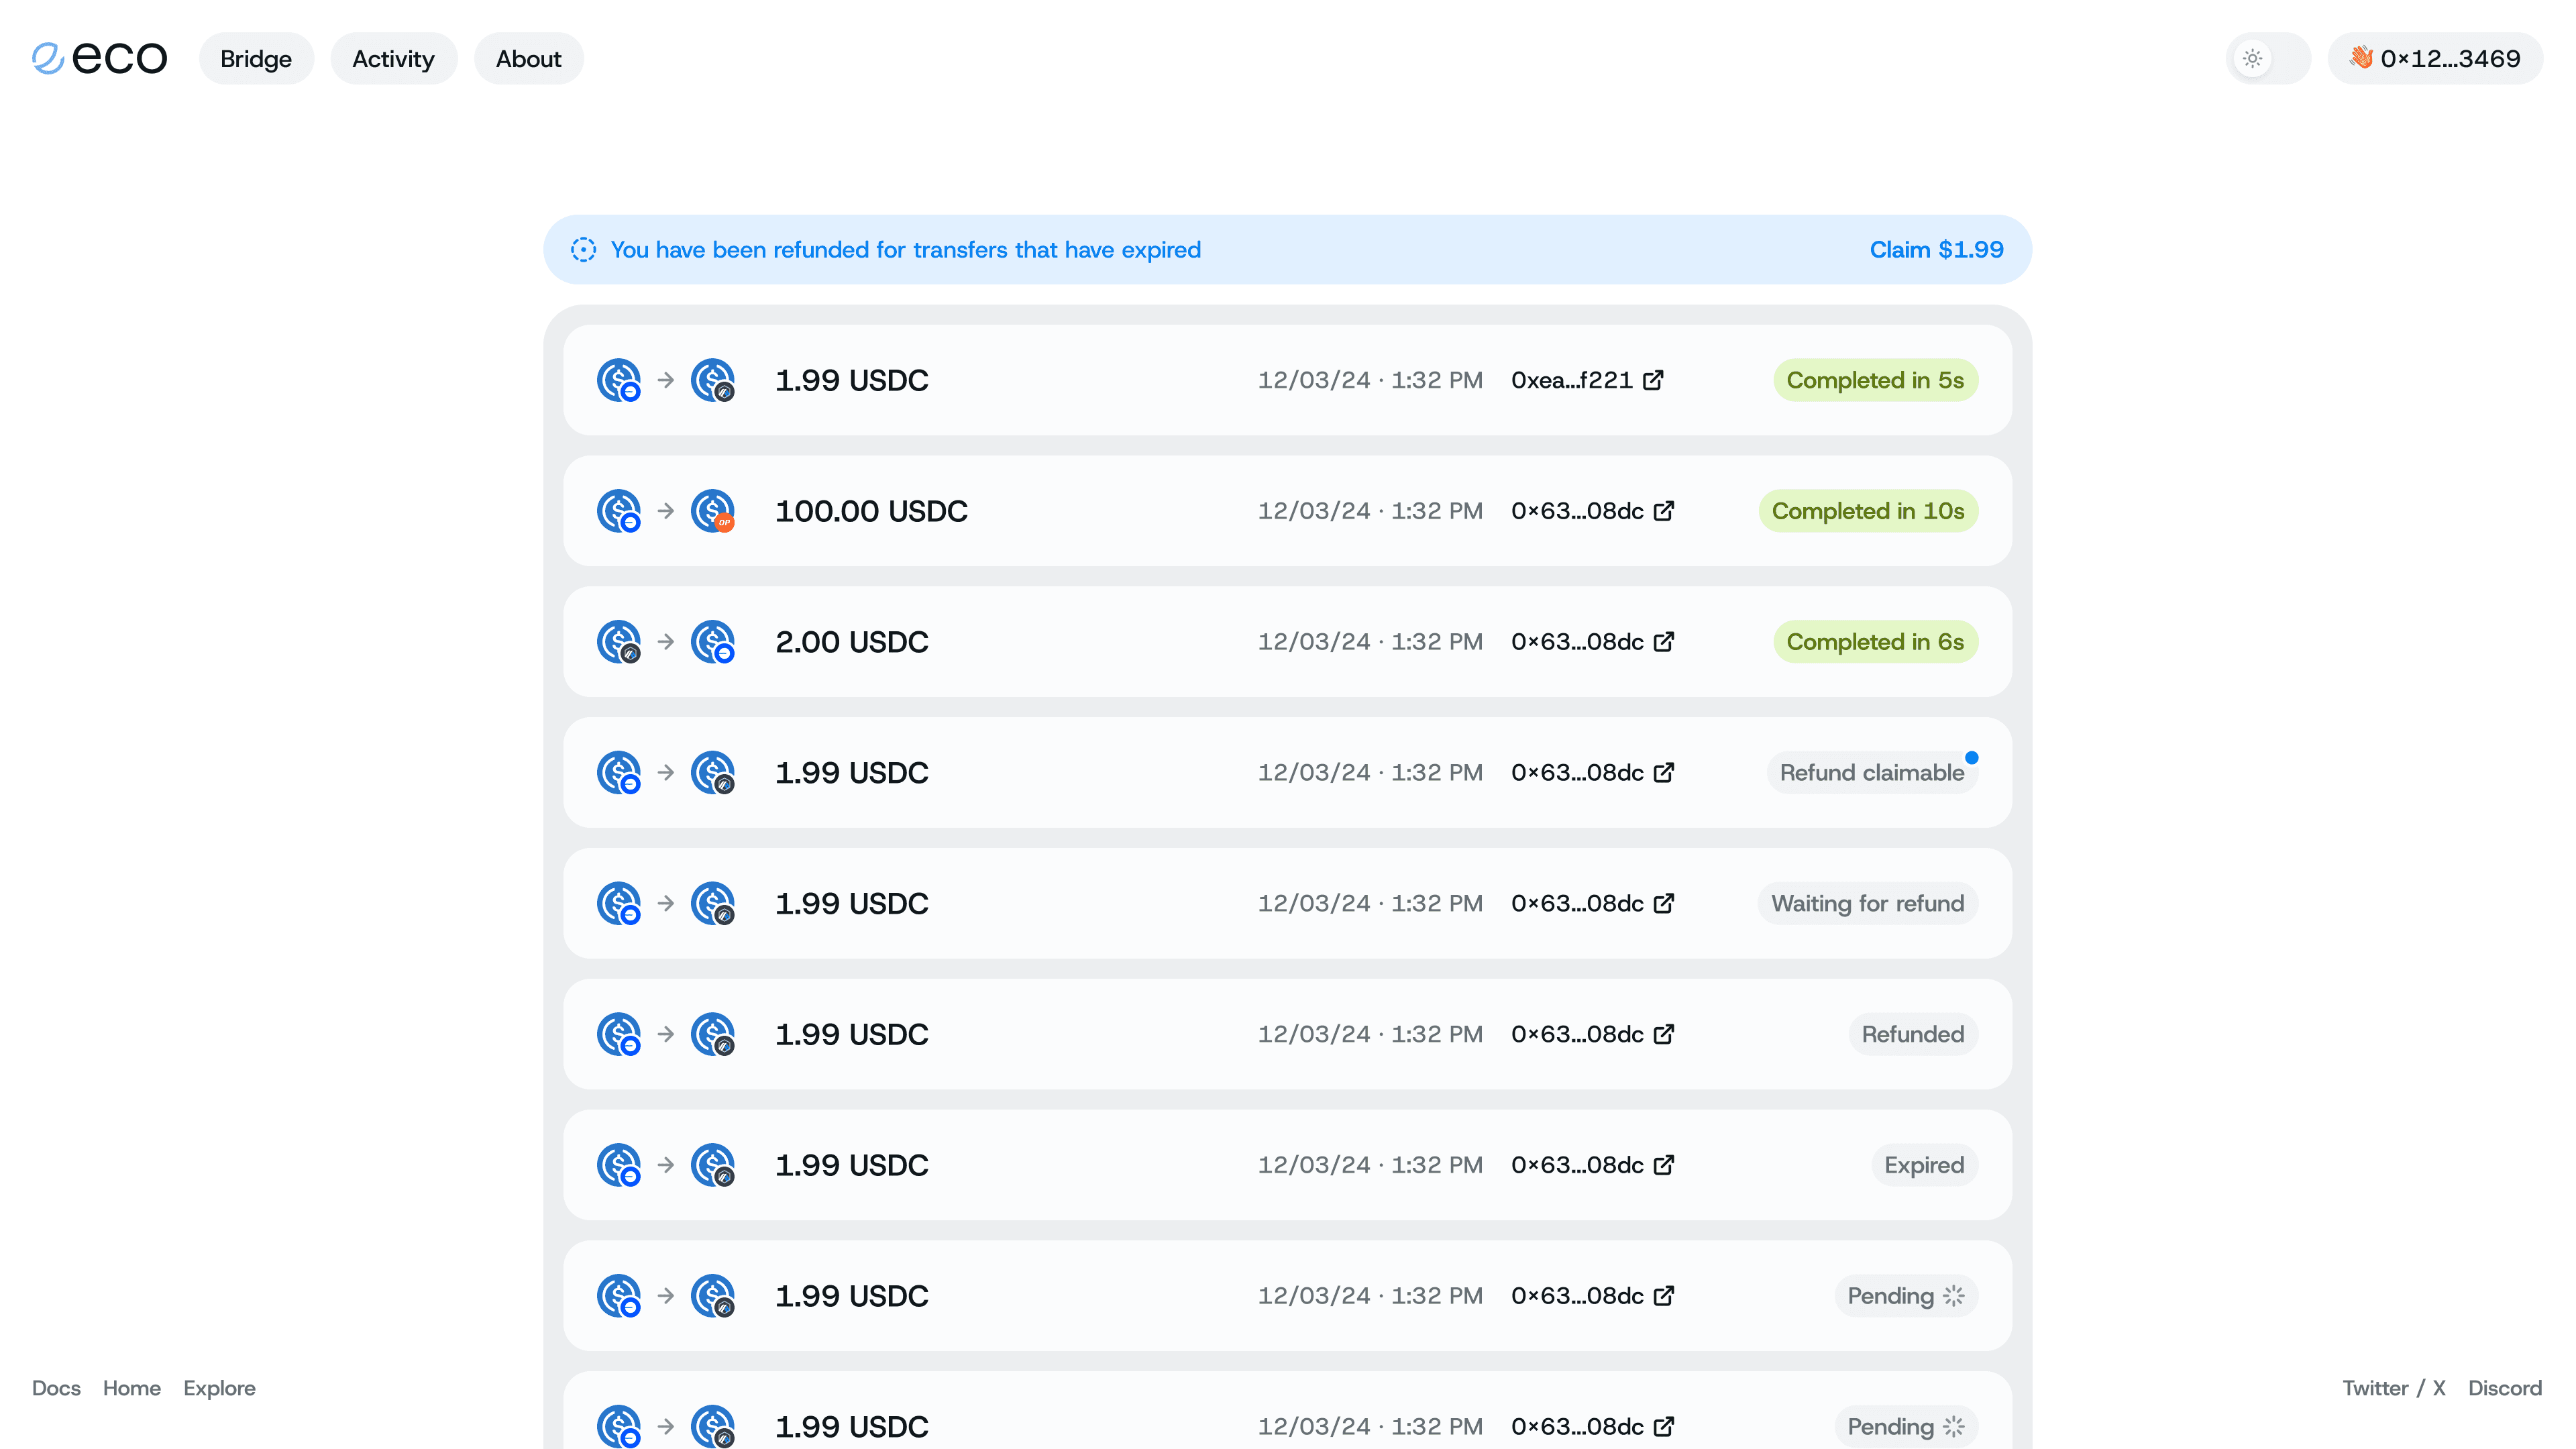This screenshot has width=2576, height=1449.
Task: Open the Explore footer link
Action: point(219,1388)
